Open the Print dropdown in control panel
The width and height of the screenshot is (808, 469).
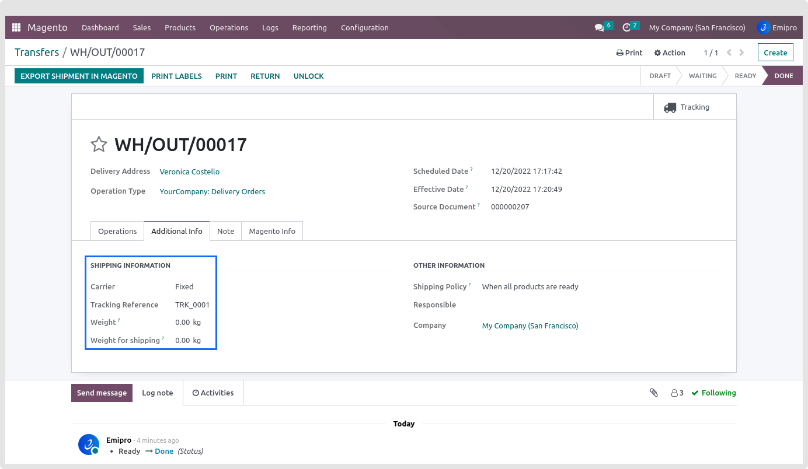click(x=629, y=52)
